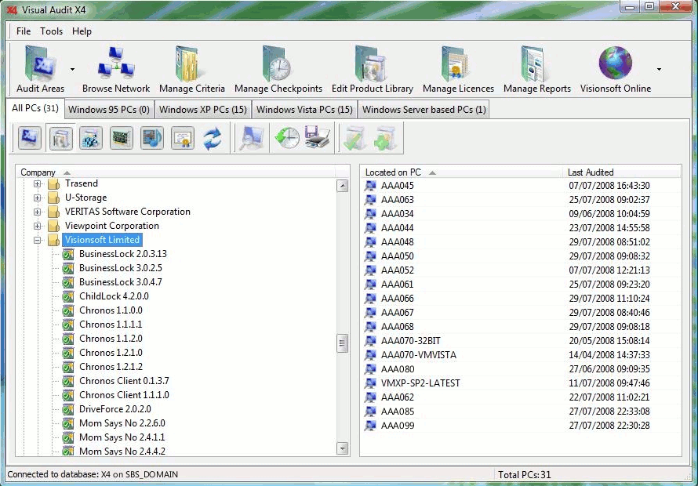Select BusinessLock 3.0.4.7 in the tree
Image resolution: width=698 pixels, height=486 pixels.
[121, 282]
